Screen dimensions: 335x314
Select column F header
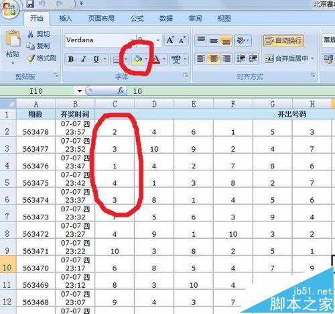click(x=233, y=104)
